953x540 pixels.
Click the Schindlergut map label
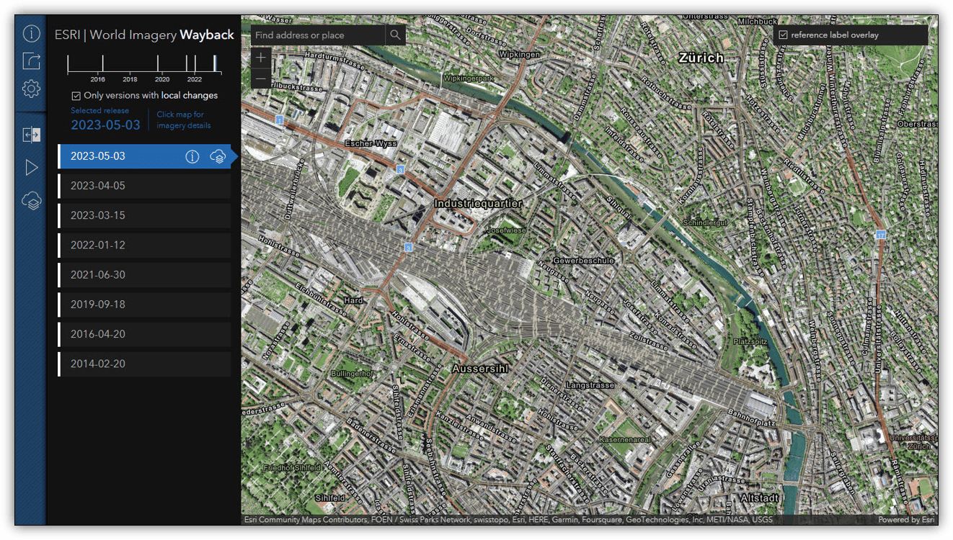[x=705, y=223]
